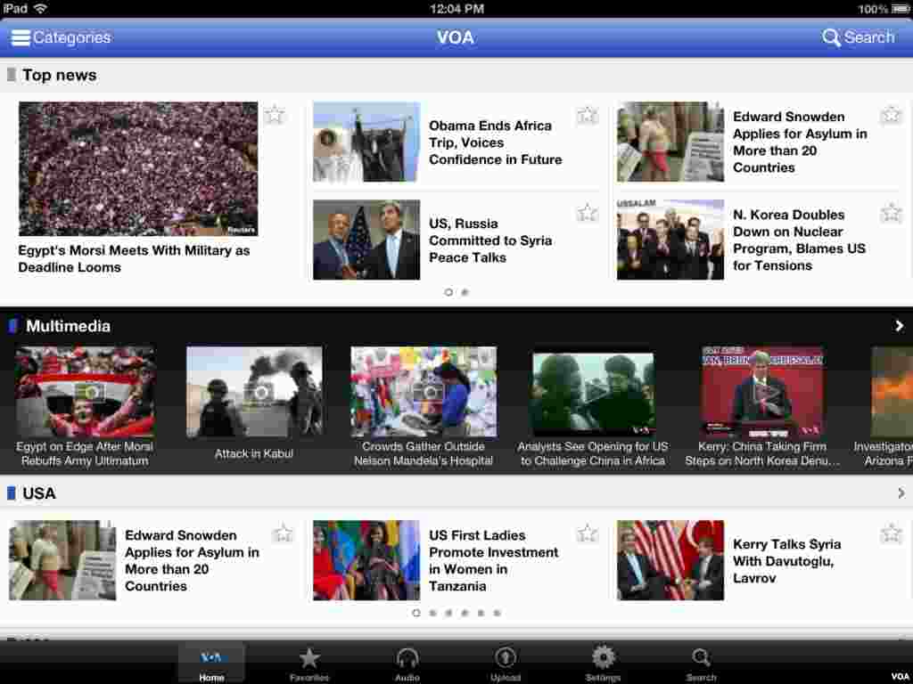Viewport: 913px width, 684px height.
Task: Open the Audio headphones tab
Action: (407, 664)
